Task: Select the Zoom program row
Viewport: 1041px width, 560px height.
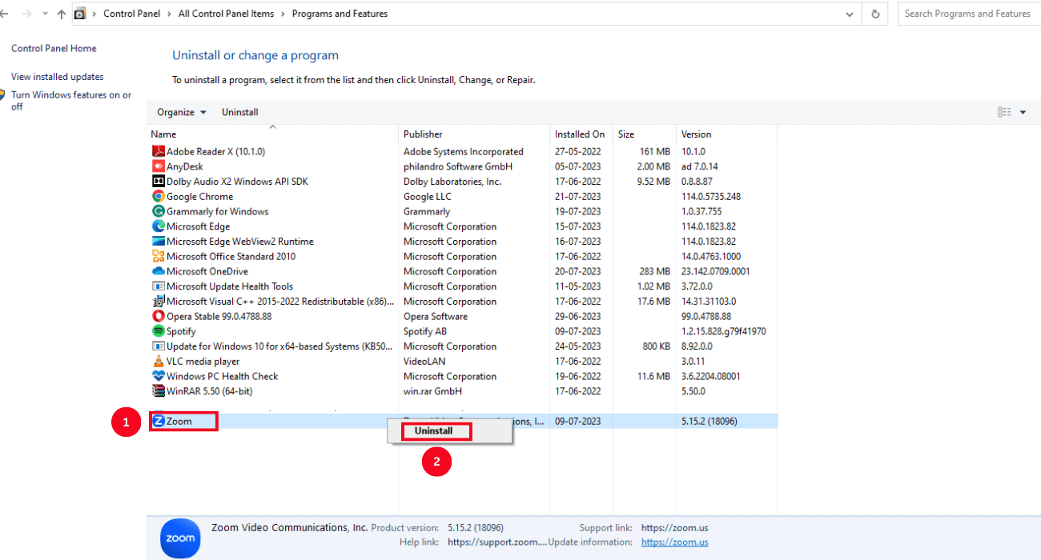Action: pyautogui.click(x=462, y=421)
